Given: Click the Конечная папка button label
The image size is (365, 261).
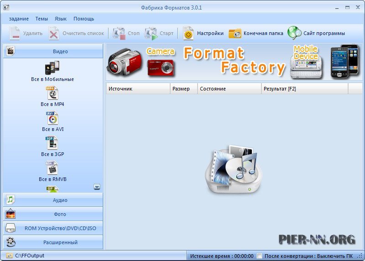Looking at the screenshot, I should tap(263, 33).
